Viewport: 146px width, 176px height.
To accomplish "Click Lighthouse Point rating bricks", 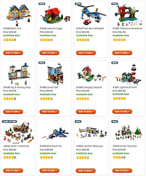I will click(x=119, y=99).
